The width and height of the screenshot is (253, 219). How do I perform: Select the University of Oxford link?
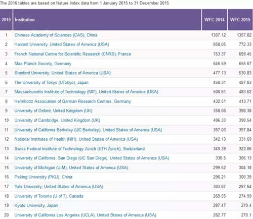[x=53, y=111]
